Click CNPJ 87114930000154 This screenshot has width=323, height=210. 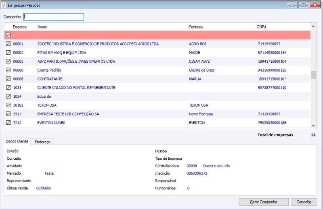(x=272, y=53)
